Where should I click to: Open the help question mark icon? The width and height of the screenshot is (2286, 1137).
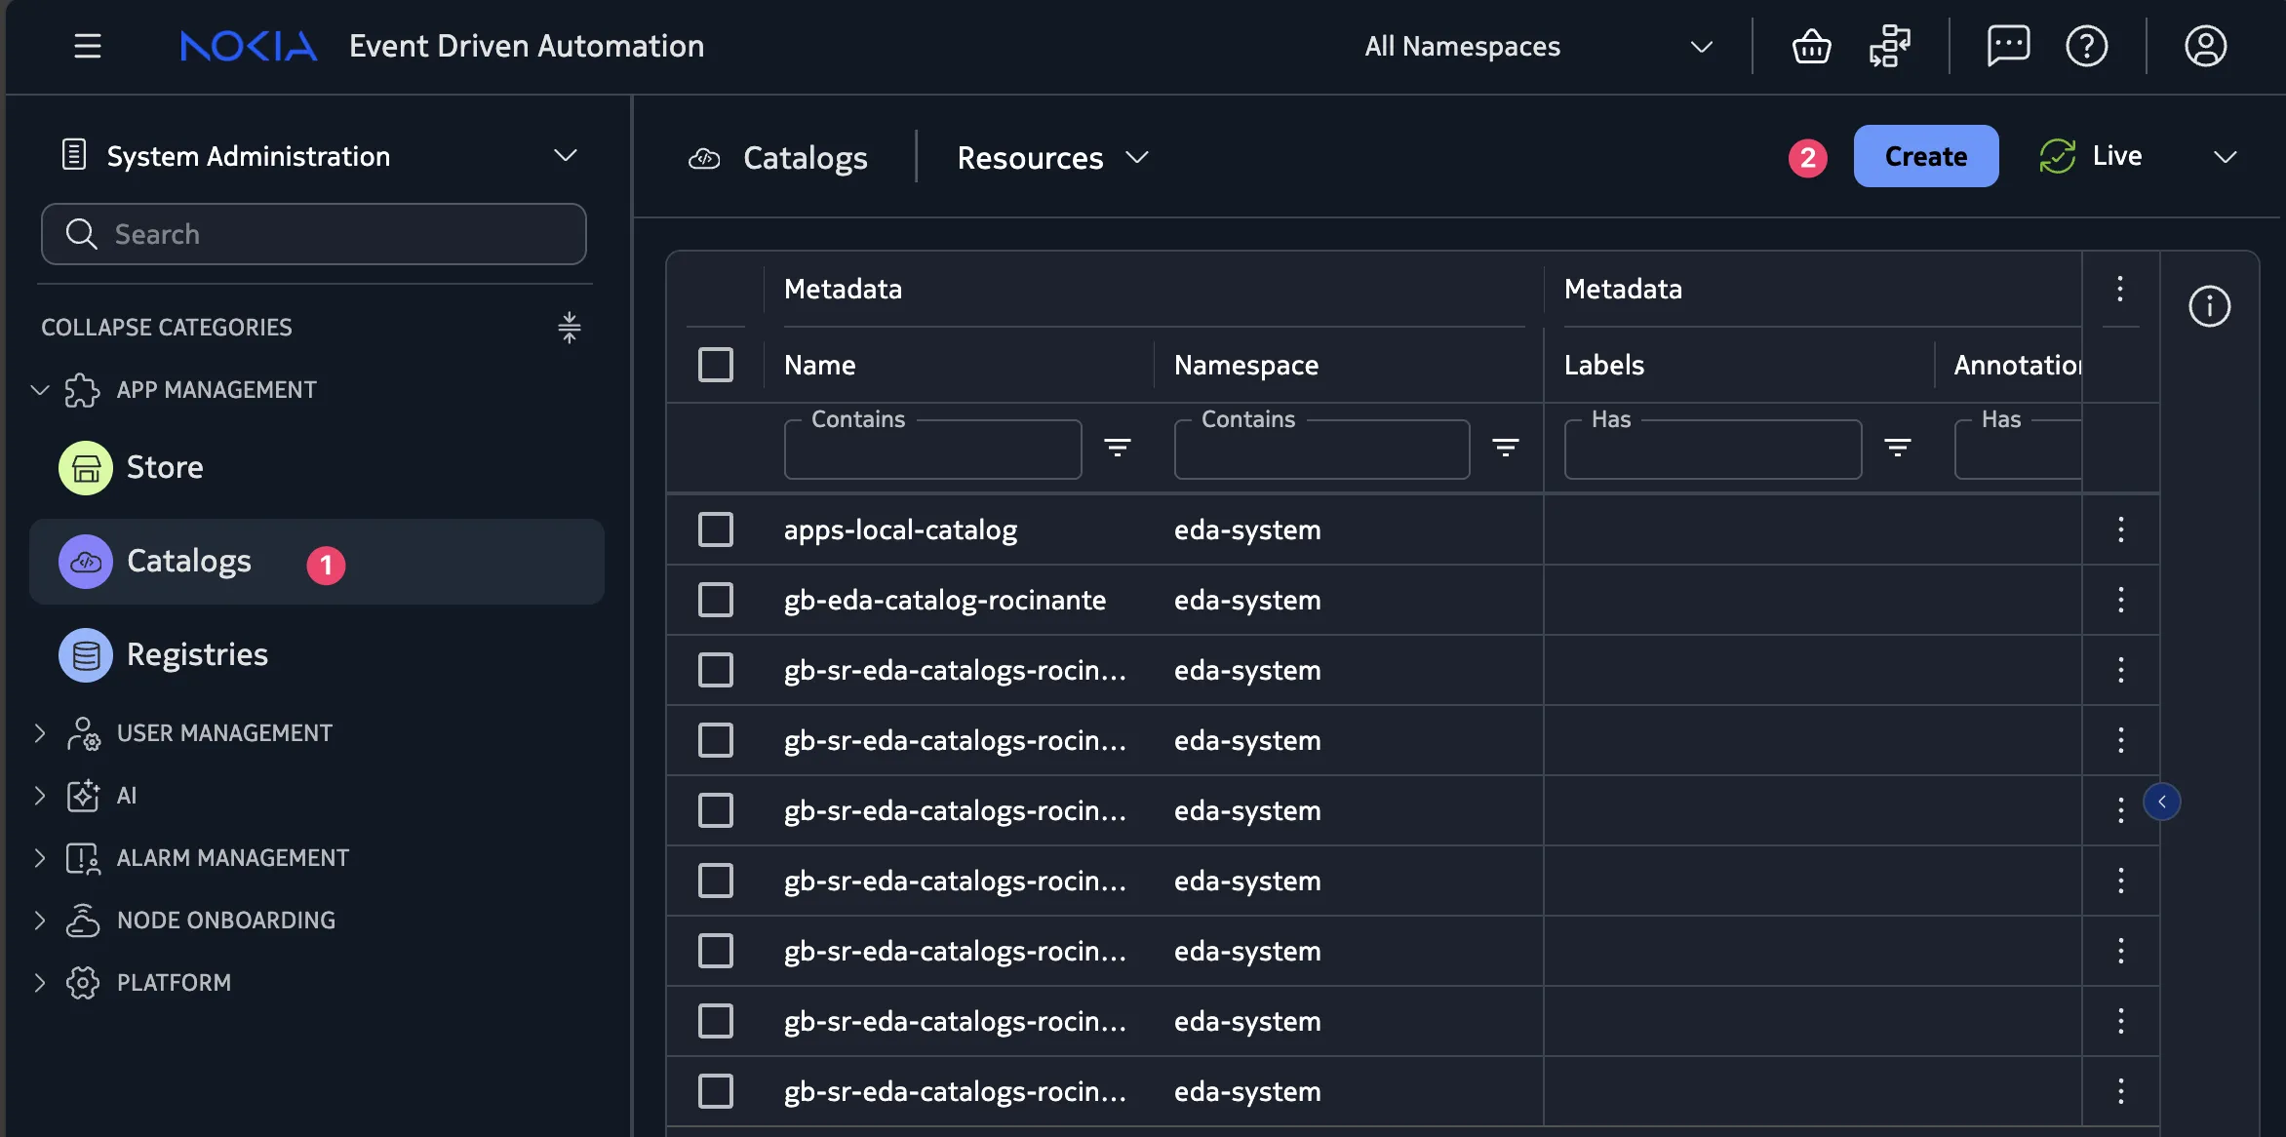coord(2087,46)
